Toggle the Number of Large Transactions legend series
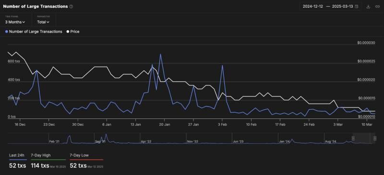Viewport: 384px width, 175px height. pyautogui.click(x=34, y=32)
